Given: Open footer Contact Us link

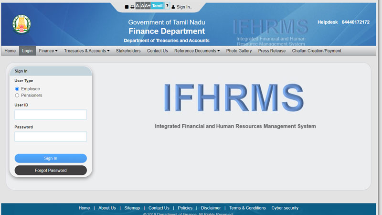Looking at the screenshot, I should tap(159, 208).
